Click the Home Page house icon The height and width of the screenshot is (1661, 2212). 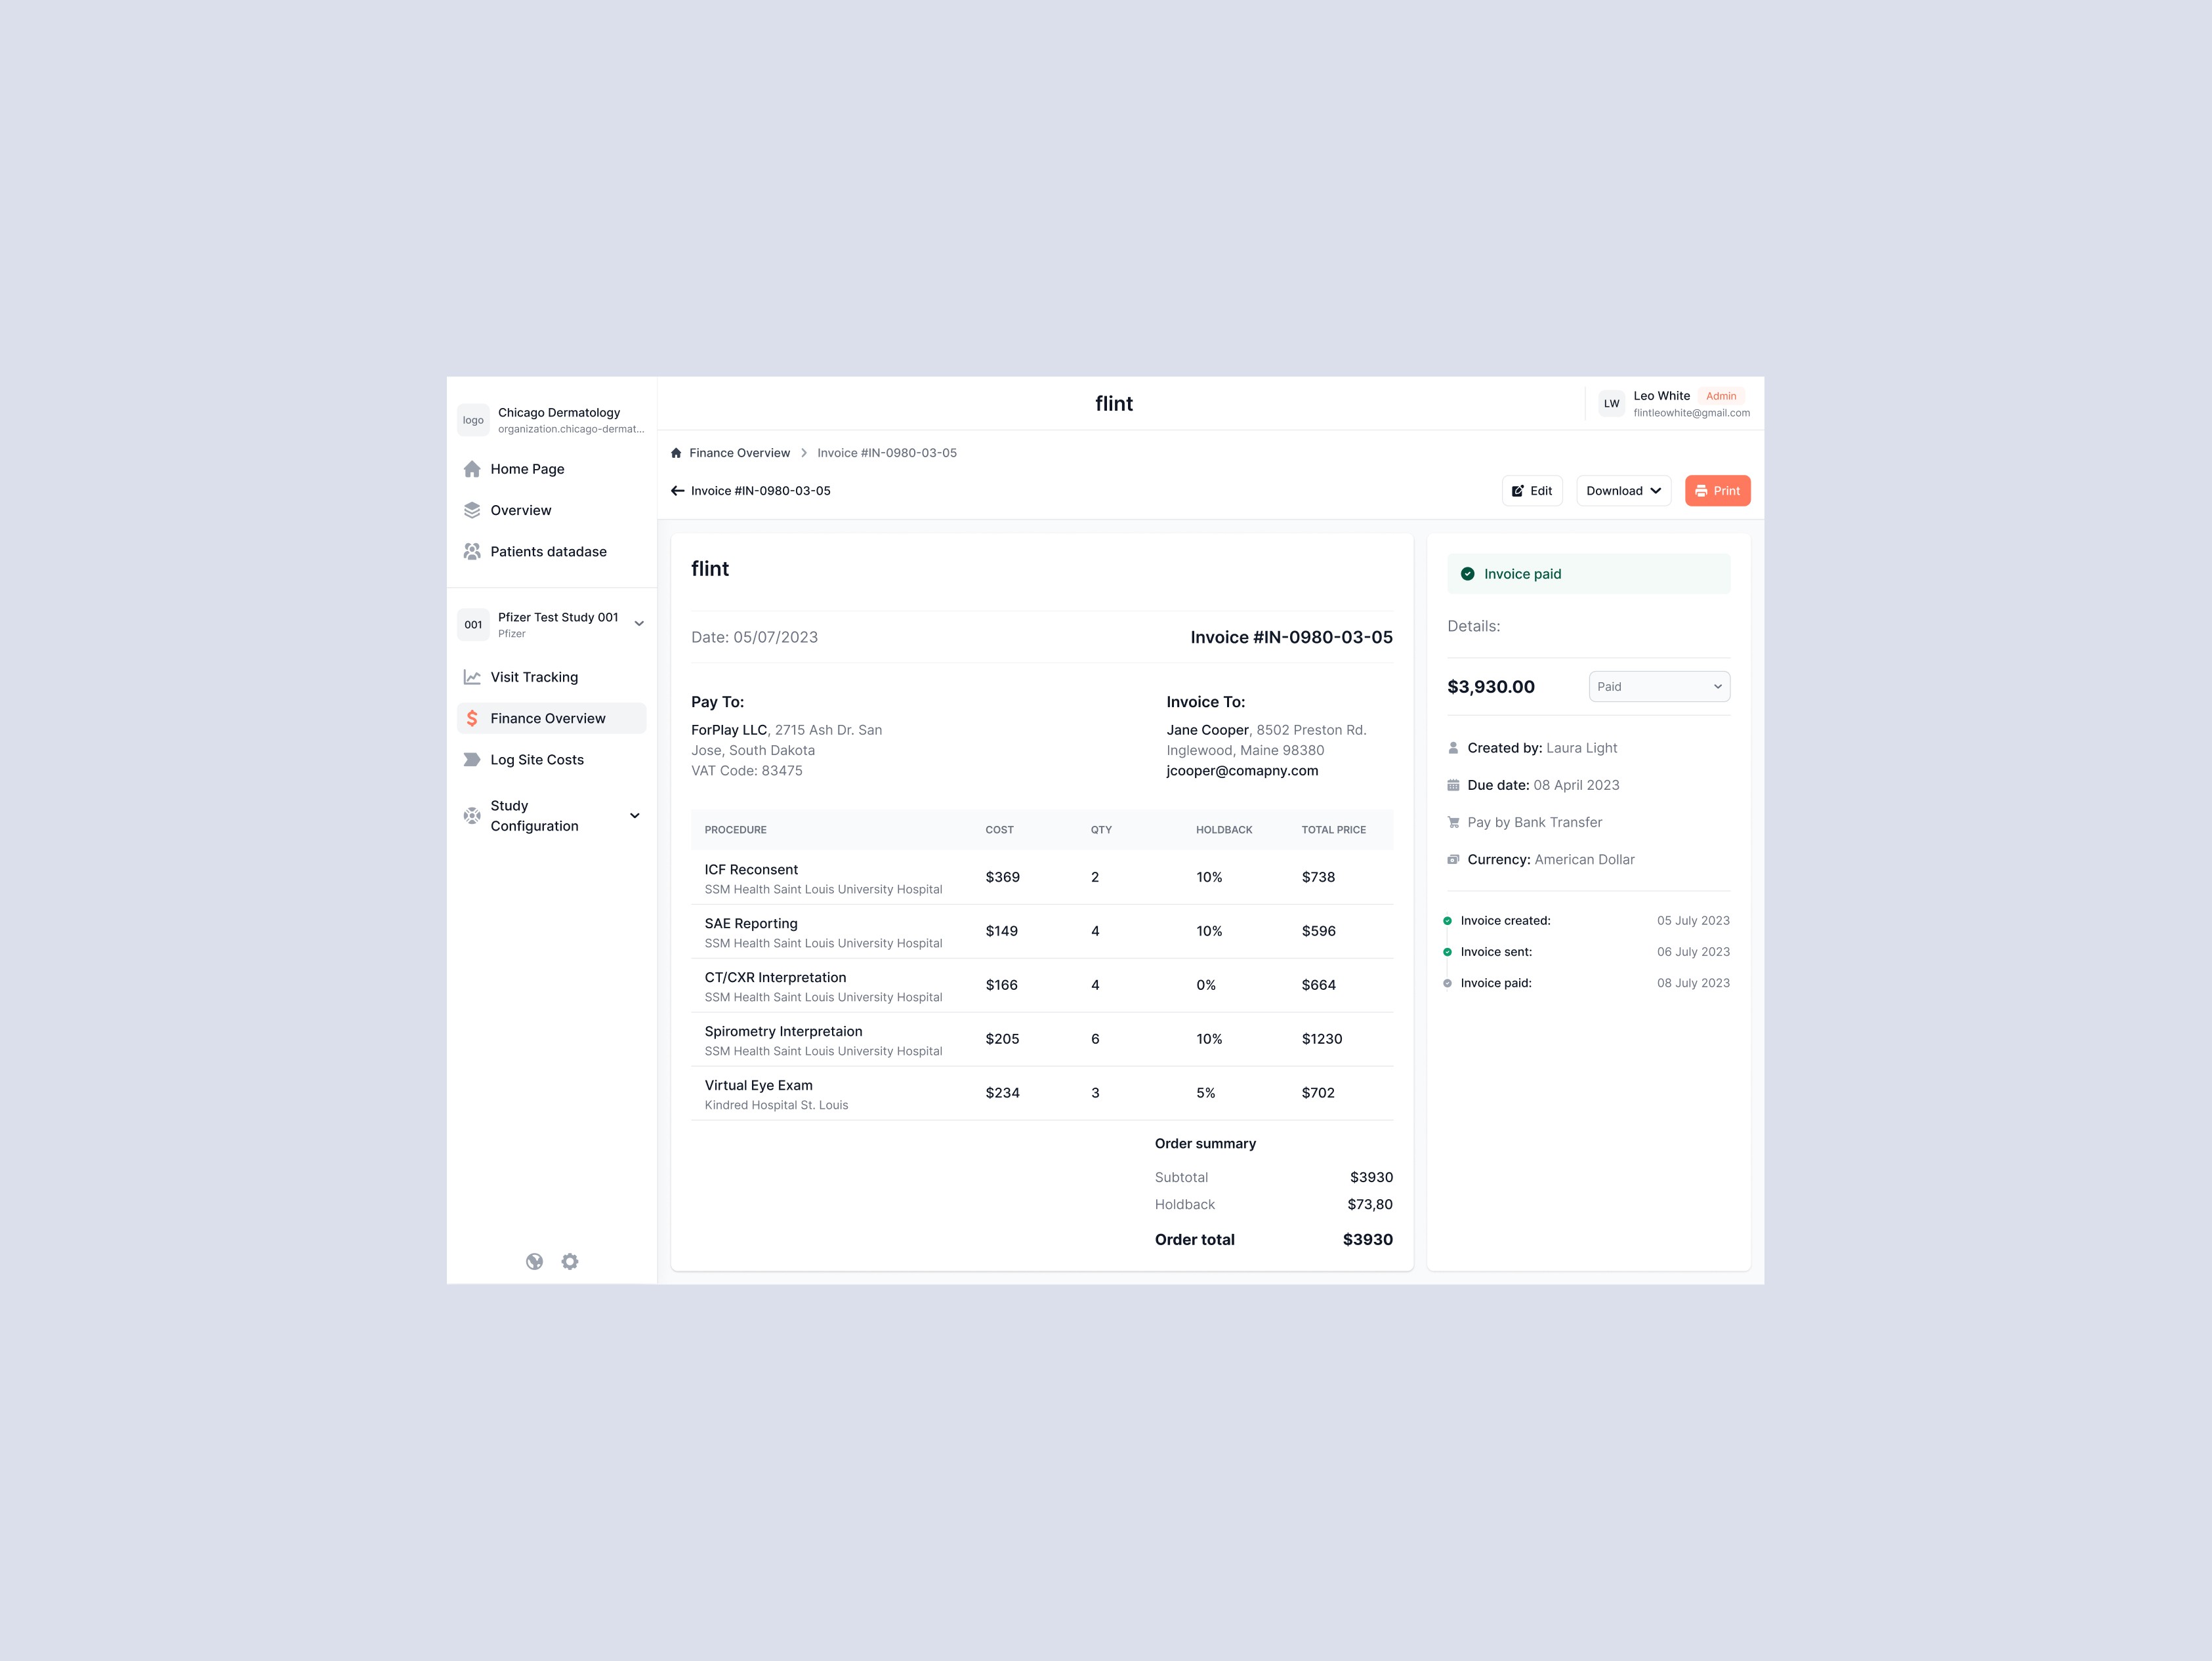472,469
